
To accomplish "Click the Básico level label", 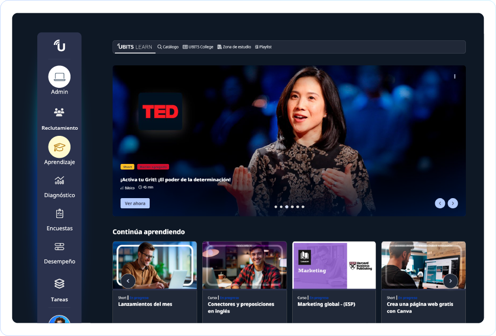I will click(x=128, y=188).
